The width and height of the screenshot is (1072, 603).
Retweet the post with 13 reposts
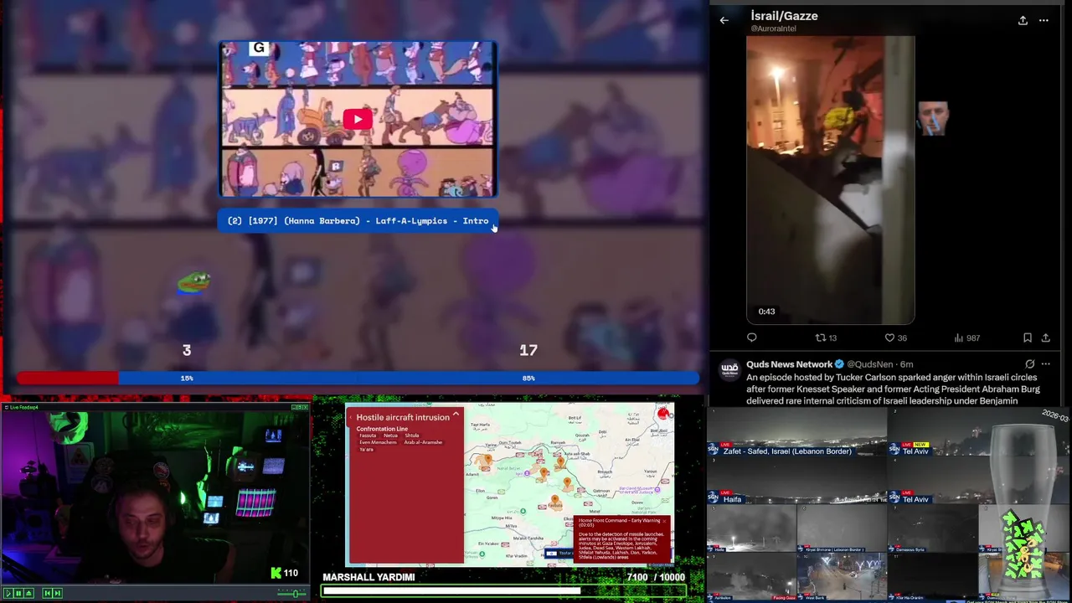(x=827, y=338)
